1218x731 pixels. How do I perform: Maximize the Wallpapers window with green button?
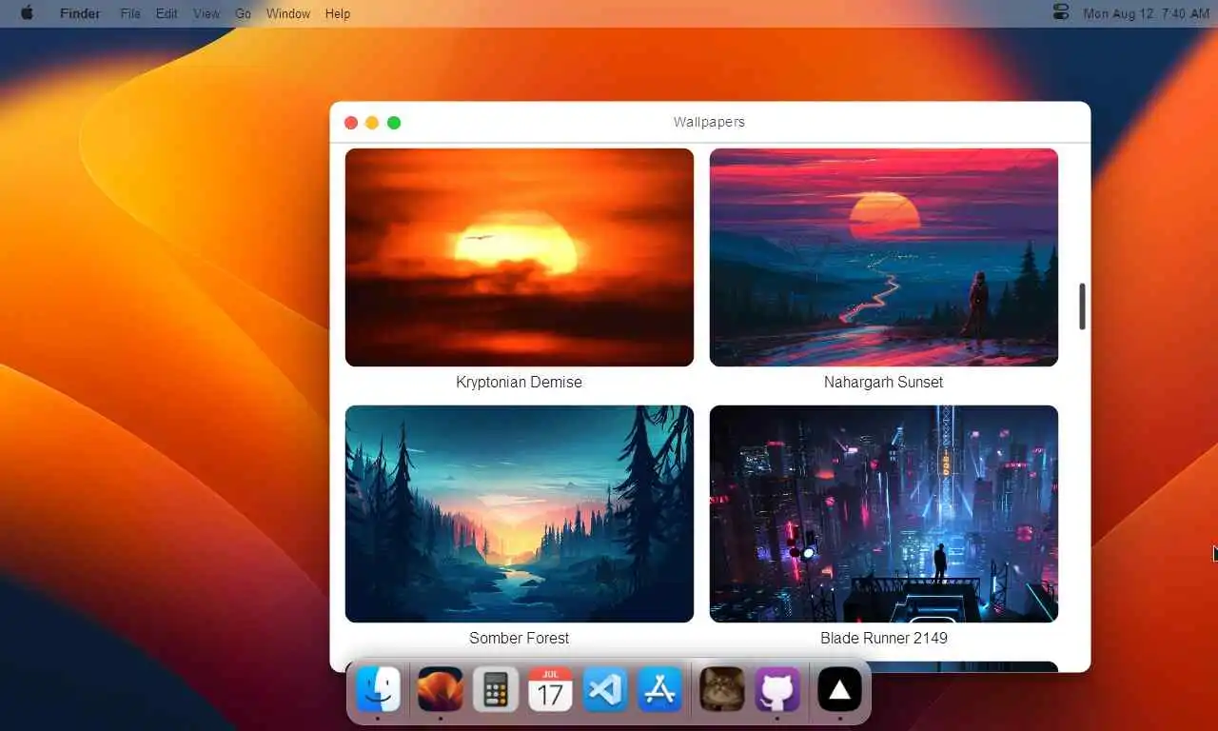click(x=394, y=123)
